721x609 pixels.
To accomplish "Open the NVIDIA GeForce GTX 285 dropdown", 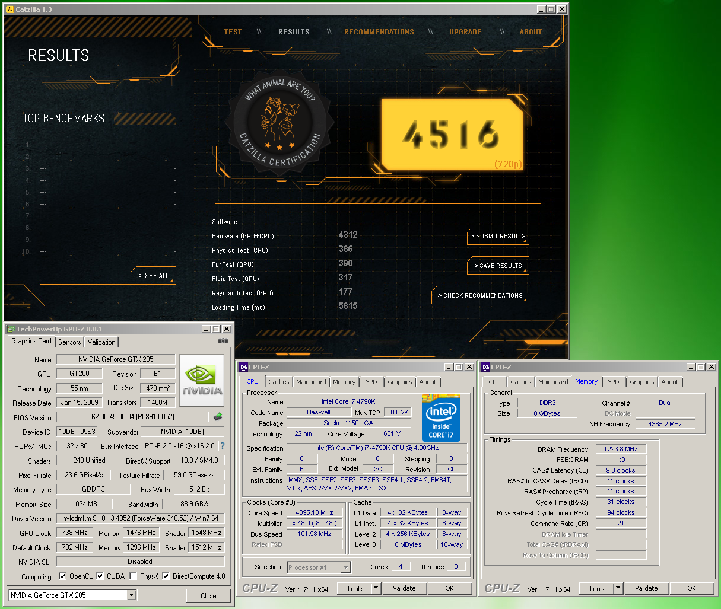I will pos(132,595).
